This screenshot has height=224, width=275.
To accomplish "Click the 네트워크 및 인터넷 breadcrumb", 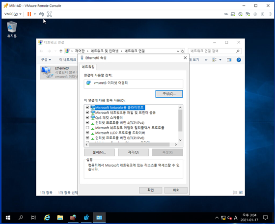I will (105, 51).
